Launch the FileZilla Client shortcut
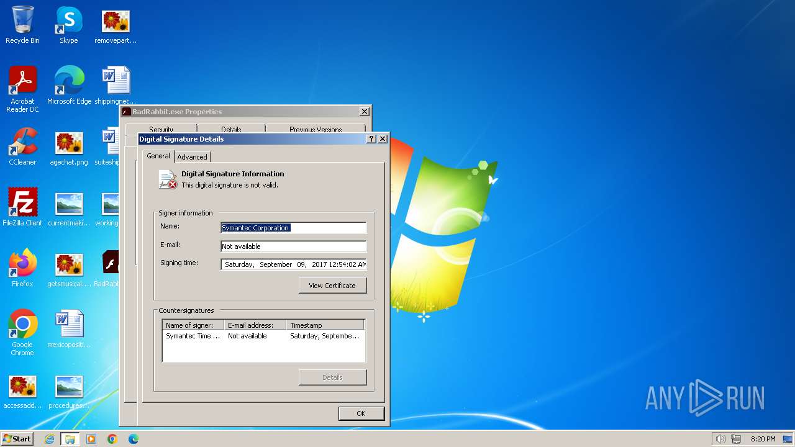The width and height of the screenshot is (795, 447). pyautogui.click(x=22, y=207)
